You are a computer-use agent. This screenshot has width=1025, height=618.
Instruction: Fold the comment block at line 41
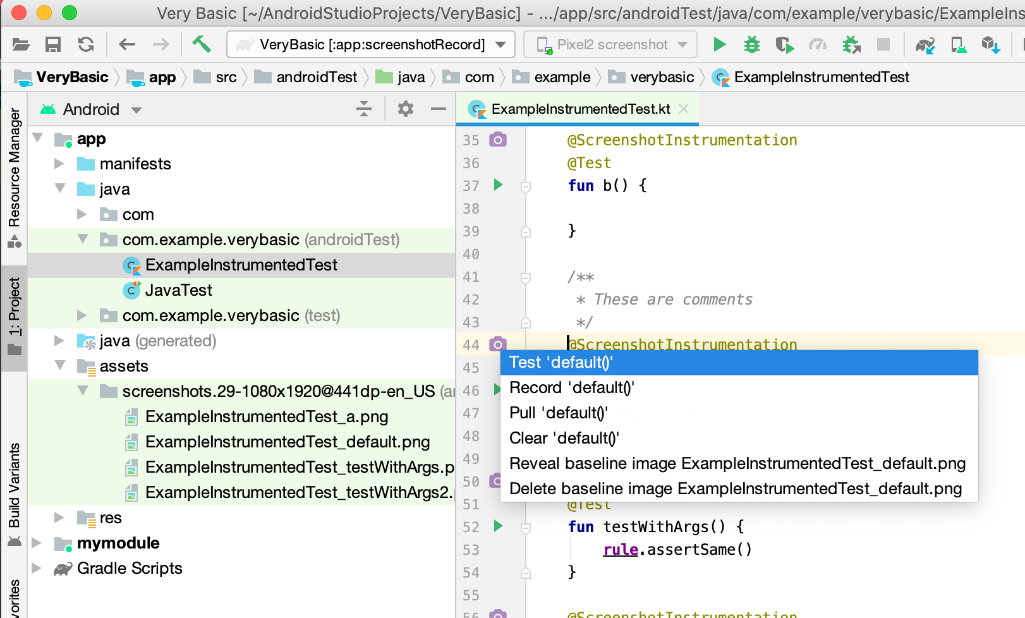click(x=526, y=277)
